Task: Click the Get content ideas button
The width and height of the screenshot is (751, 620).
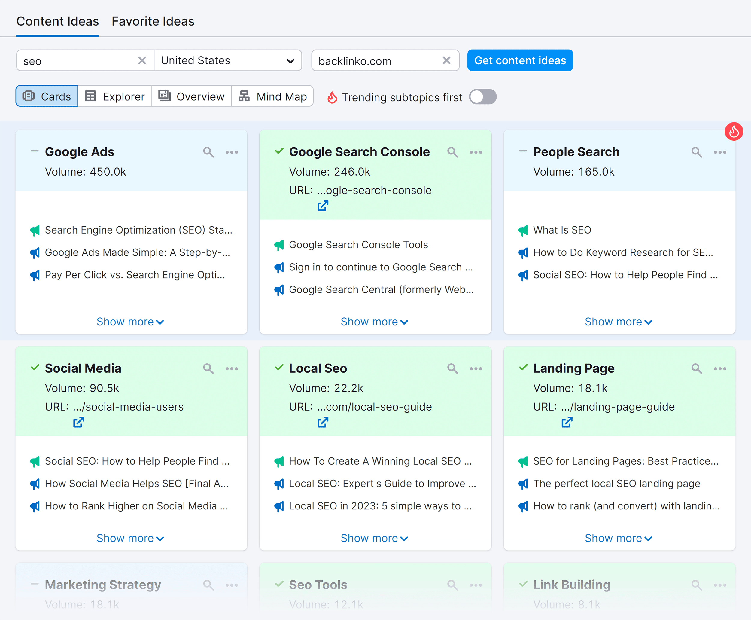Action: click(520, 60)
